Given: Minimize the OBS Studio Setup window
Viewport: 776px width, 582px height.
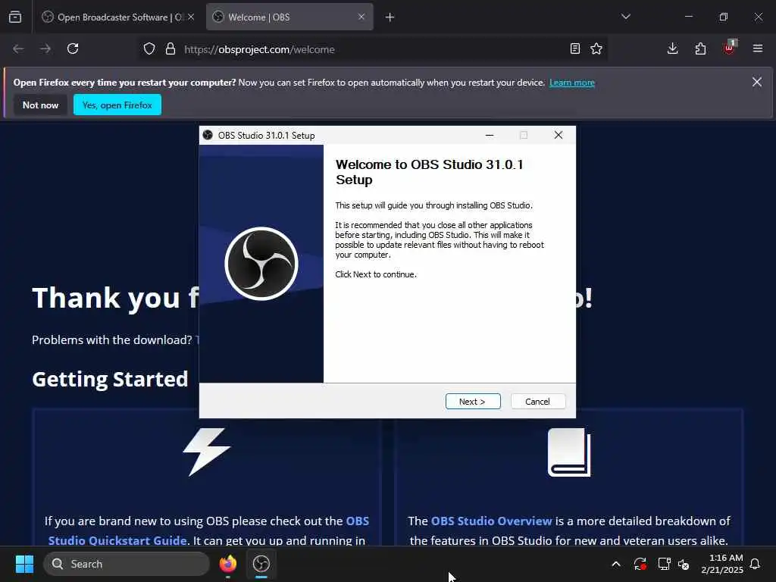Looking at the screenshot, I should click(x=490, y=135).
